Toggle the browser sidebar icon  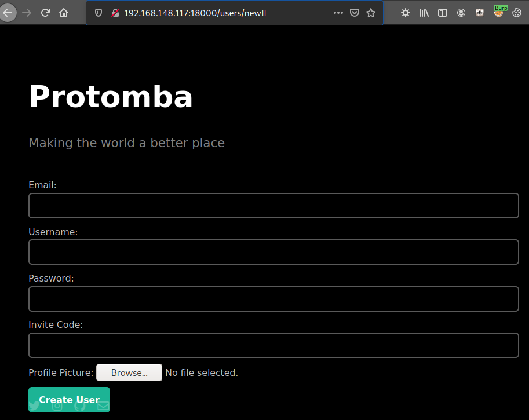[x=442, y=13]
